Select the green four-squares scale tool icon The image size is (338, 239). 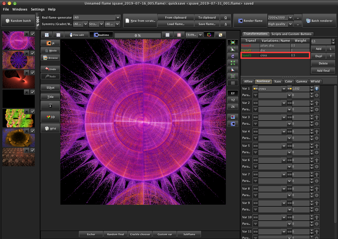pyautogui.click(x=233, y=63)
